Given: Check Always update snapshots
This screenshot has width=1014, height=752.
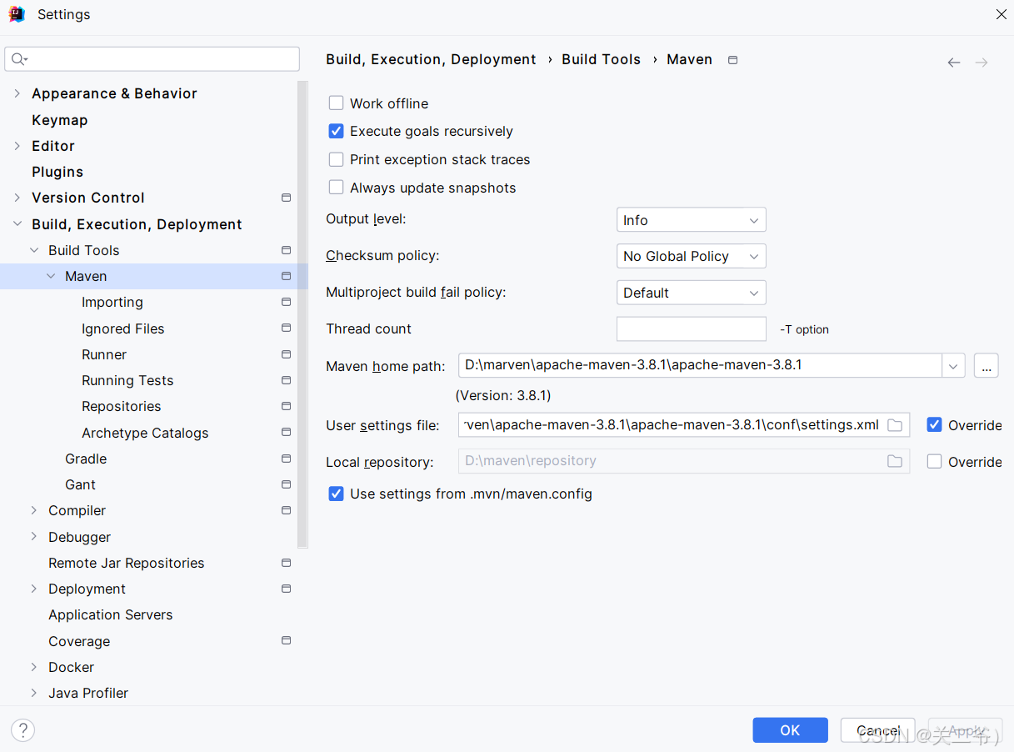Looking at the screenshot, I should click(337, 188).
